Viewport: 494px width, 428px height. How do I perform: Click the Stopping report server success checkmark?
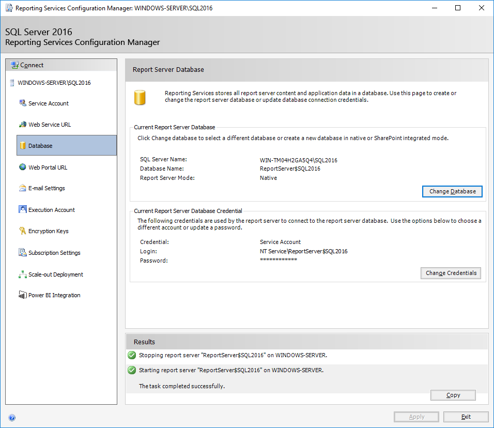[x=132, y=355]
